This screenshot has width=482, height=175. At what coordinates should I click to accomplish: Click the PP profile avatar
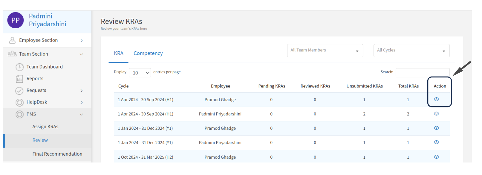click(x=16, y=20)
